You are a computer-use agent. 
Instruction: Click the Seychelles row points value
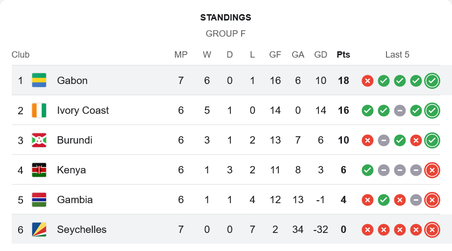[343, 230]
